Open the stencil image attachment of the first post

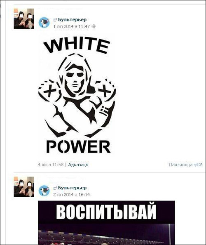[x=77, y=96]
